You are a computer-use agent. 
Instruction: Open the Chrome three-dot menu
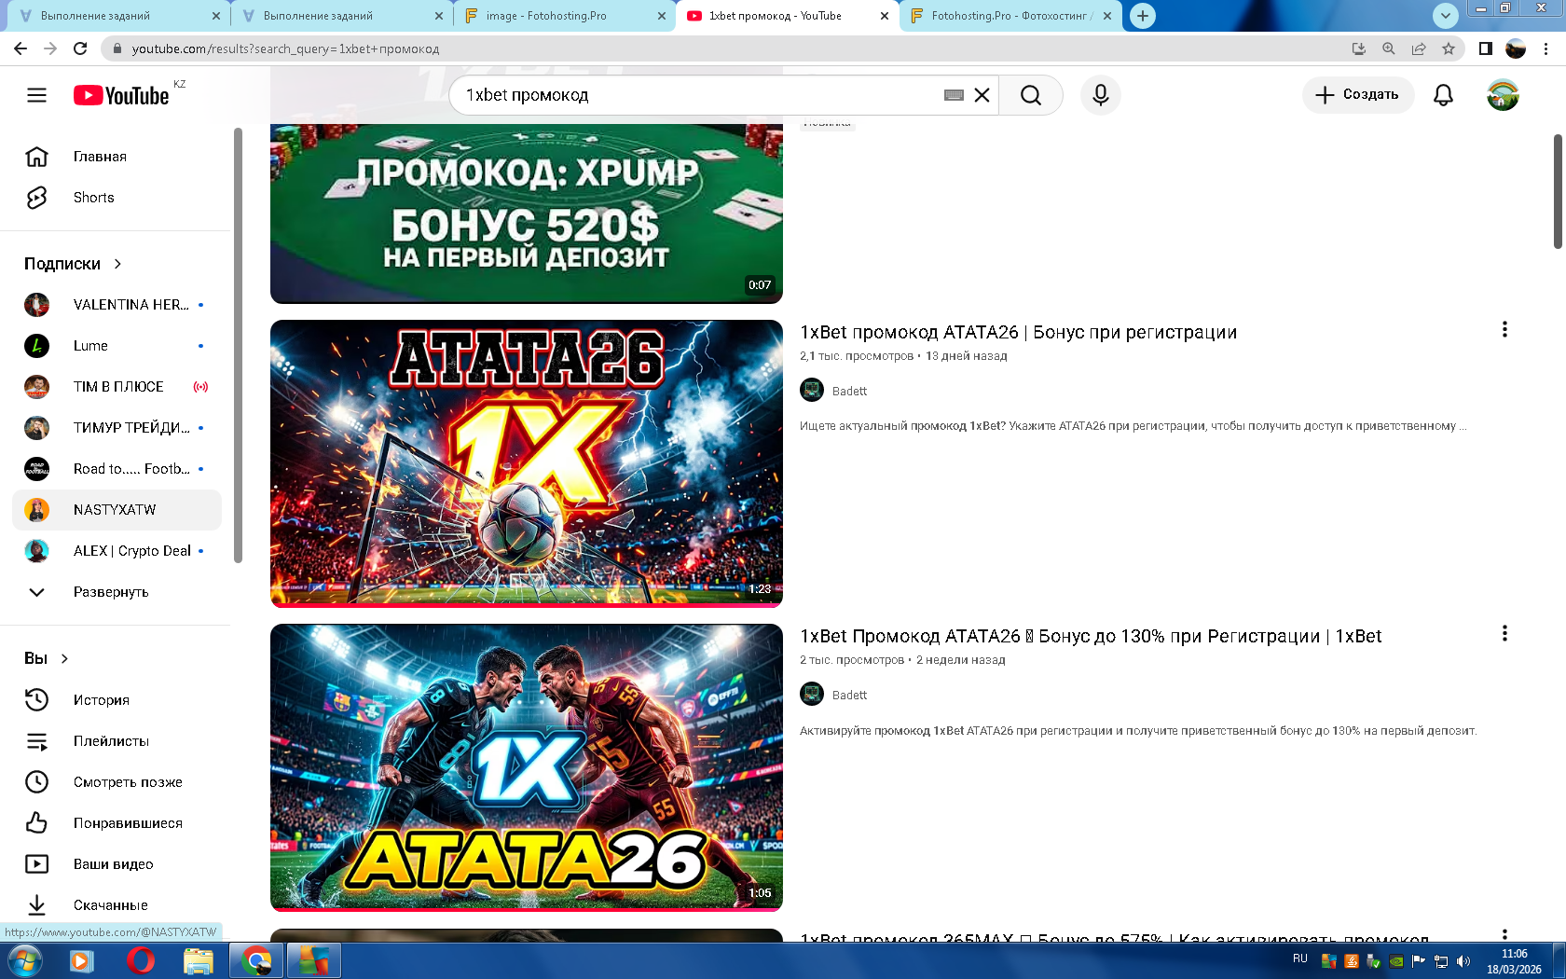click(1545, 48)
